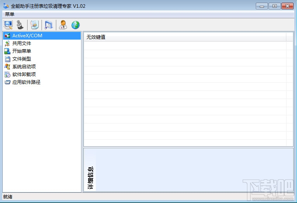Click the ActiveX/COM item icon
297x203 pixels.
(7, 36)
